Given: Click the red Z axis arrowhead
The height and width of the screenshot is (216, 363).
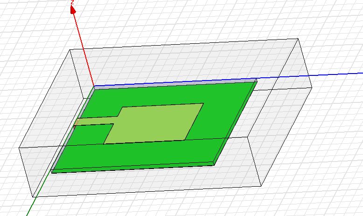Looking at the screenshot, I should click(x=73, y=10).
